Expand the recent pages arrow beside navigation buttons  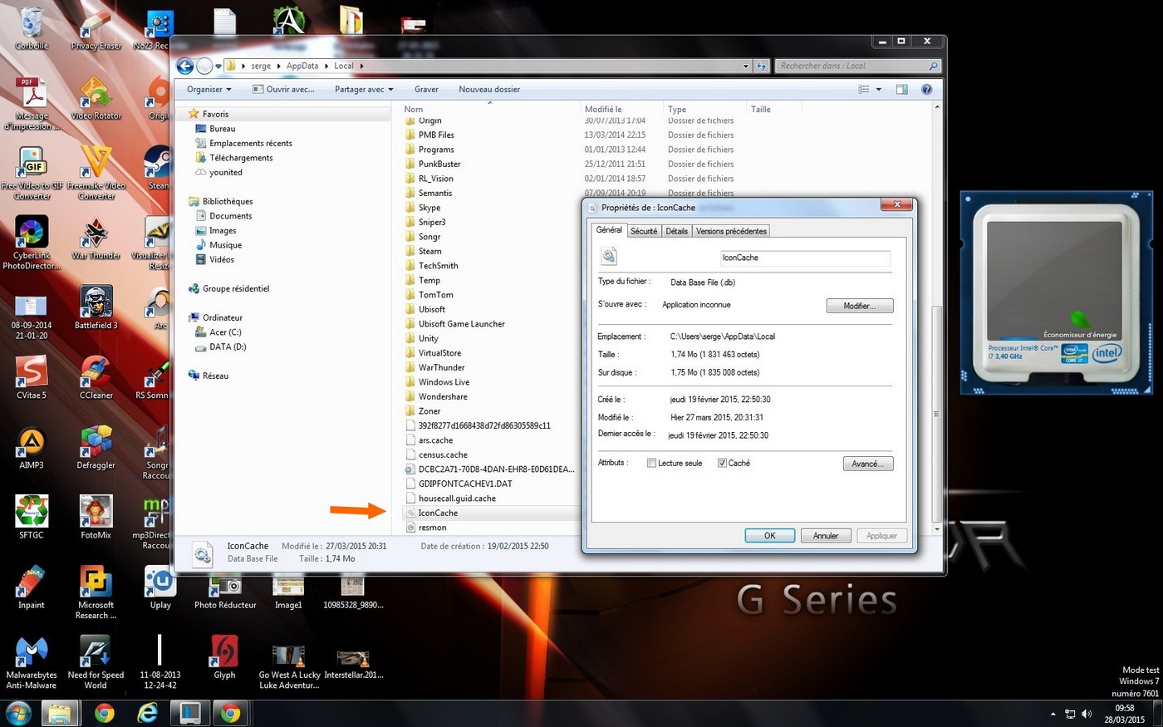pos(218,66)
